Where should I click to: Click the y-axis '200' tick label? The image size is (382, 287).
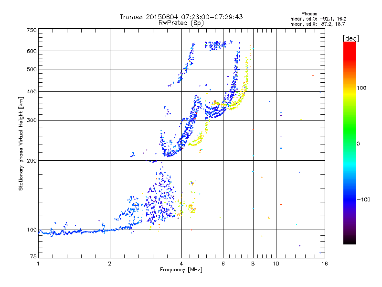[32, 161]
